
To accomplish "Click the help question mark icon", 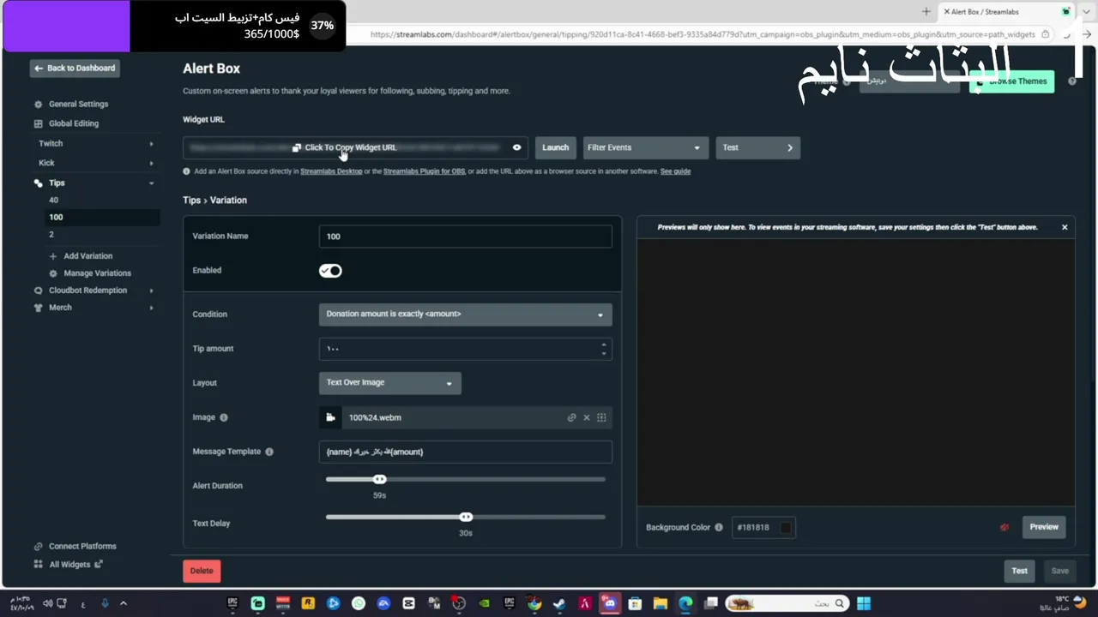I will [x=1072, y=81].
